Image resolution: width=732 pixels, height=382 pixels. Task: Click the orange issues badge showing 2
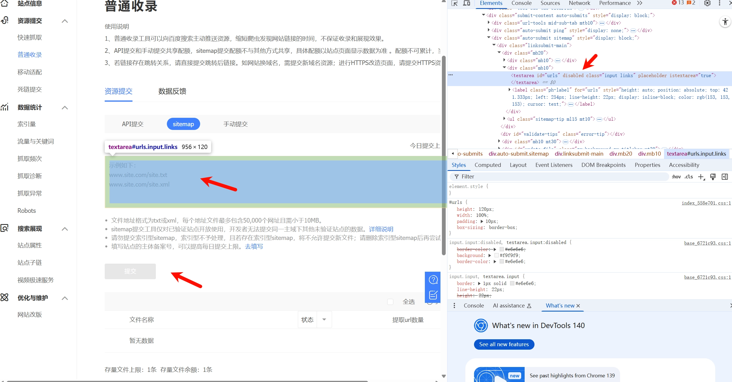pyautogui.click(x=691, y=3)
